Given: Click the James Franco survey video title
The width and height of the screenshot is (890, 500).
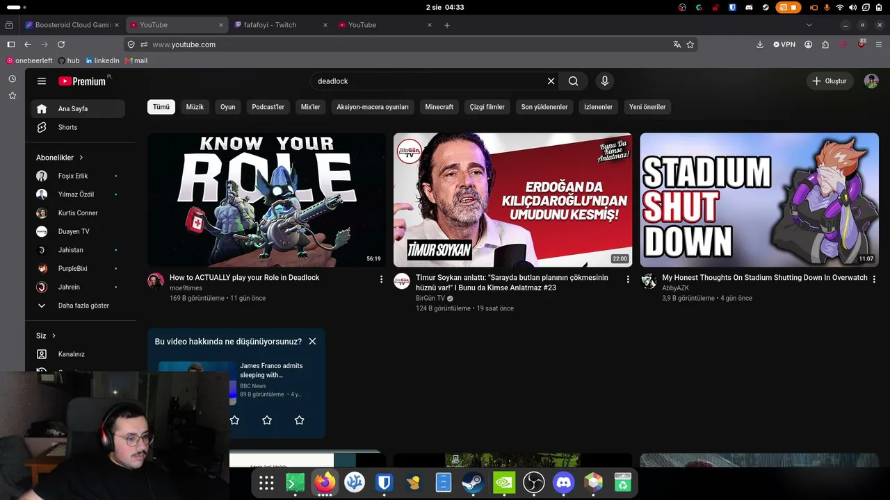Looking at the screenshot, I should (x=271, y=370).
